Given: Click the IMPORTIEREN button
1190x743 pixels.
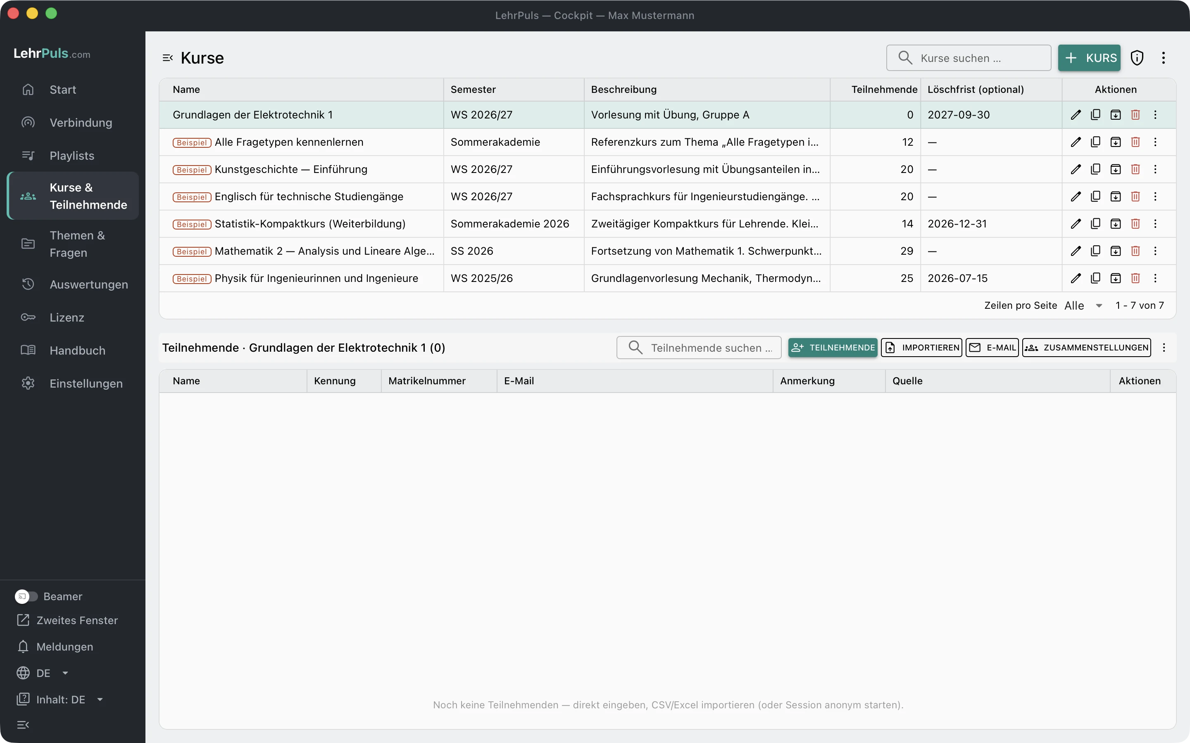Looking at the screenshot, I should [x=921, y=348].
